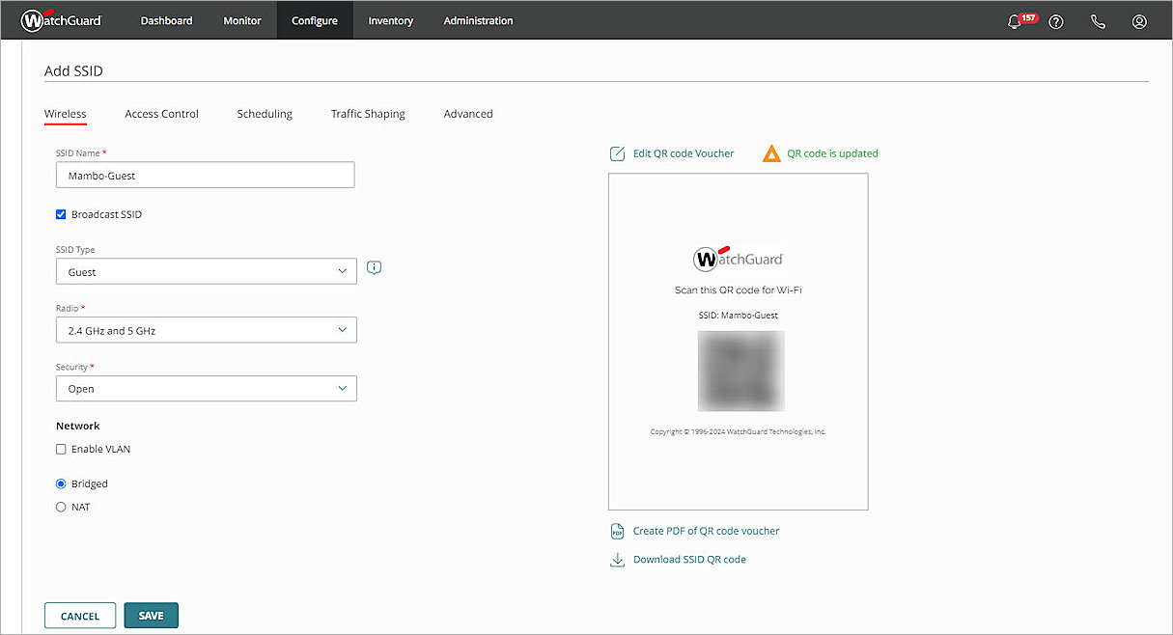This screenshot has height=635, width=1173.
Task: Click the notification bell icon
Action: (x=1014, y=21)
